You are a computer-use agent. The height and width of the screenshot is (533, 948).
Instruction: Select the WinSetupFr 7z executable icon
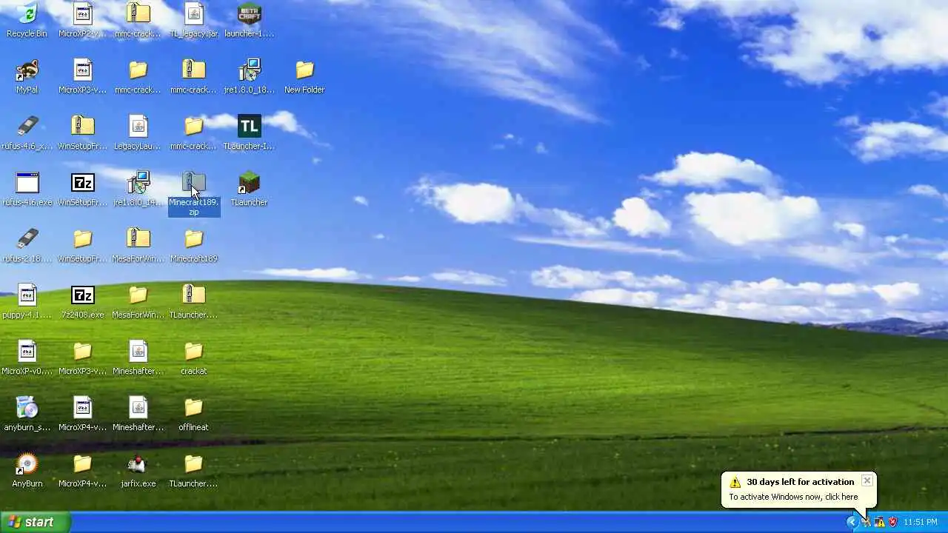tap(82, 183)
